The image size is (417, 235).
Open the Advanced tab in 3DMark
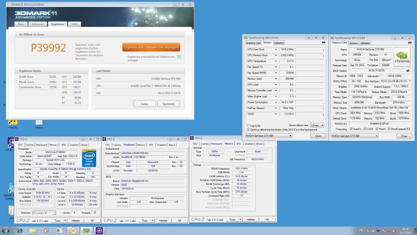38,24
